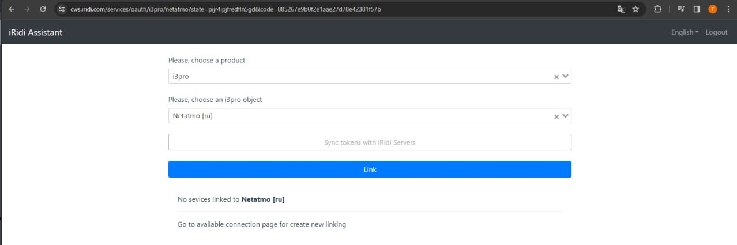
Task: Expand the product dropdown arrow
Action: point(565,76)
